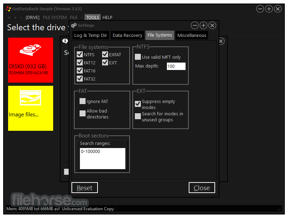Viewport: 288px width, 218px height.
Task: Uncheck the NTFS file system checkbox
Action: [80, 54]
